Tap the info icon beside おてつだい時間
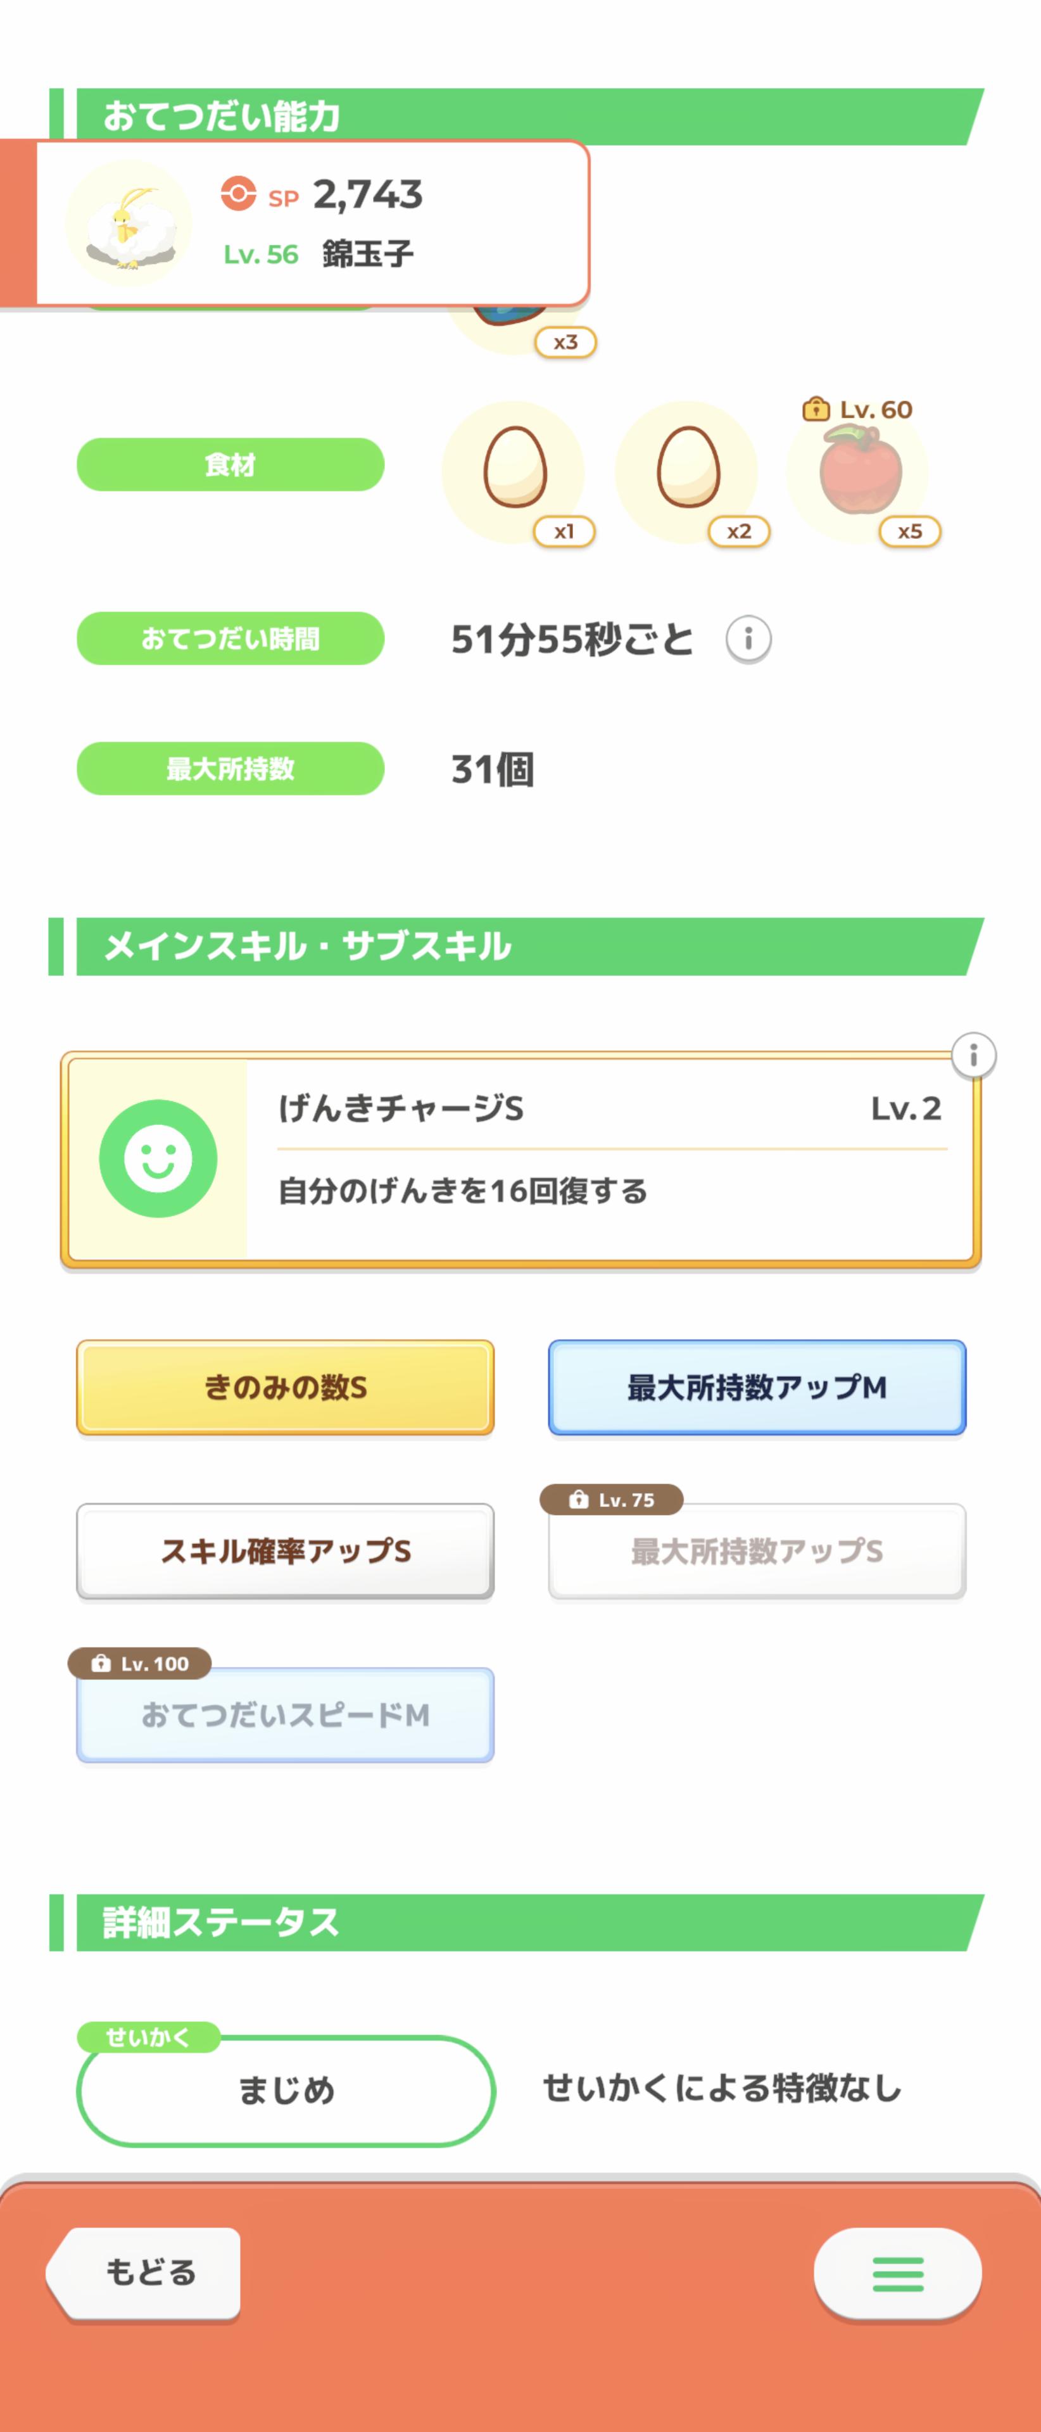The width and height of the screenshot is (1041, 2432). click(747, 639)
